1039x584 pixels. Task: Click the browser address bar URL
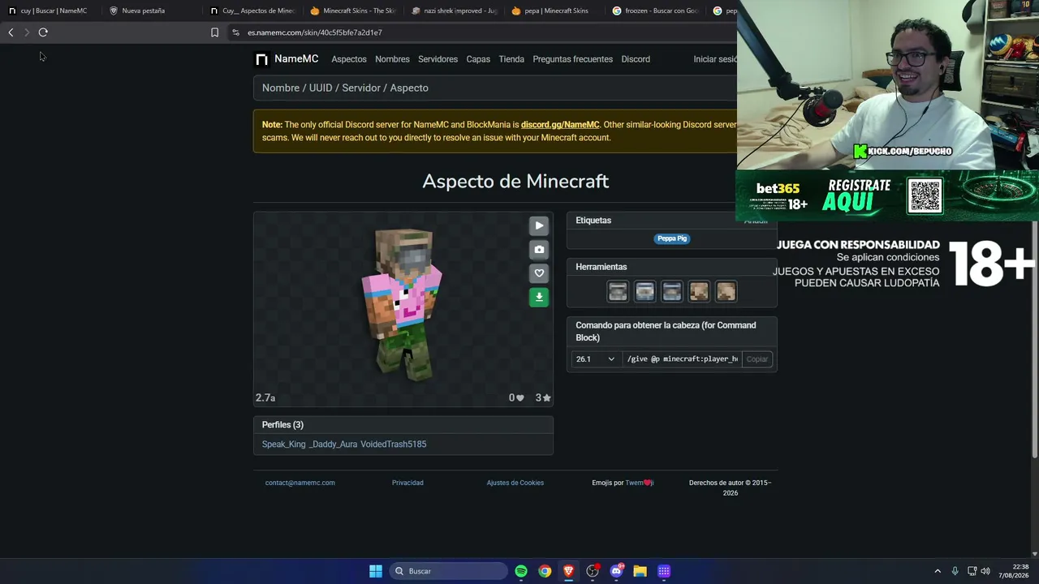(x=315, y=32)
